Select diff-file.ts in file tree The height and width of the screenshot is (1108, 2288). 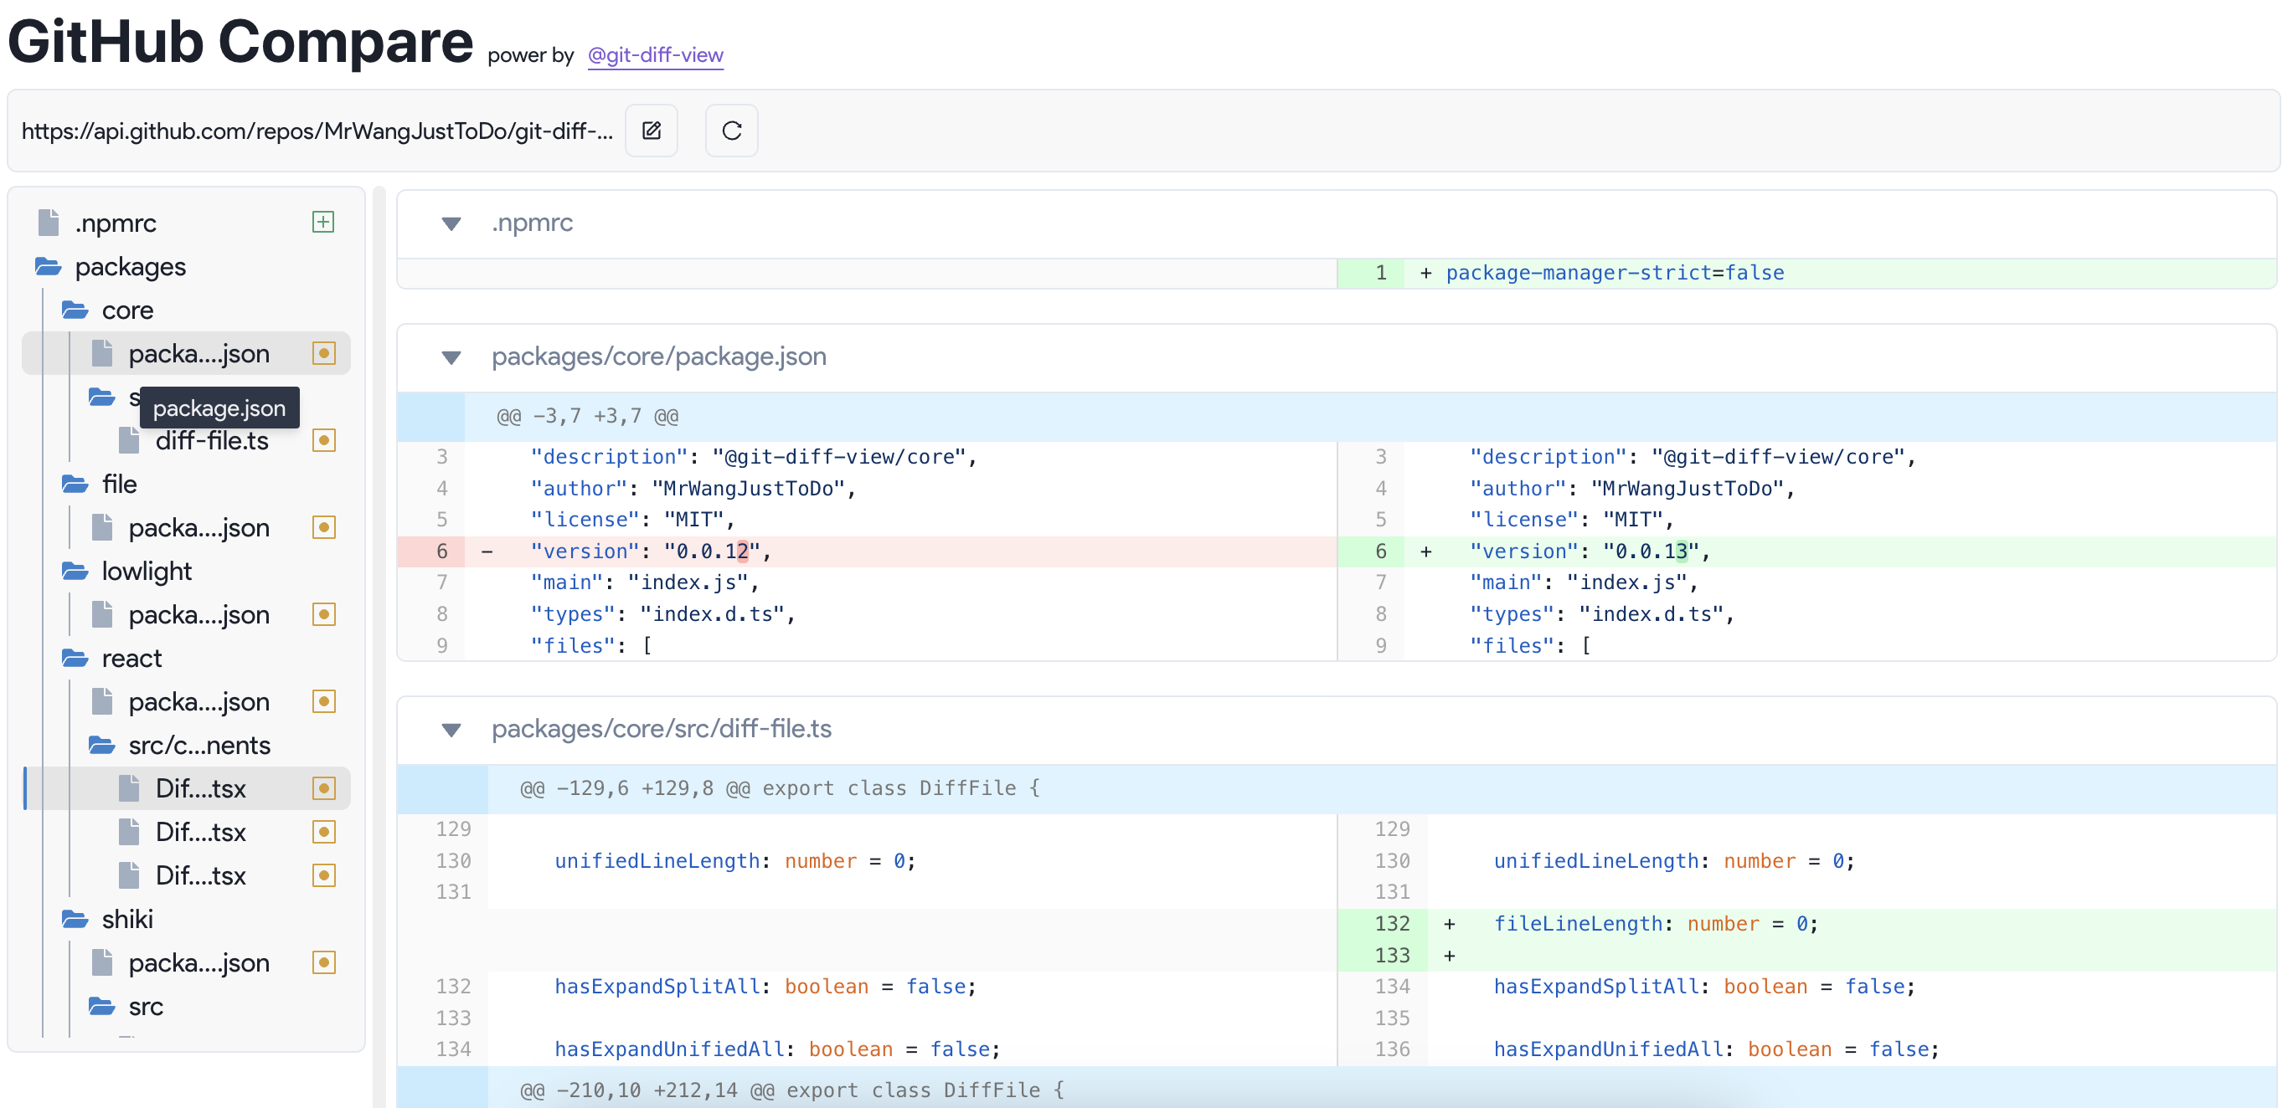click(x=211, y=440)
